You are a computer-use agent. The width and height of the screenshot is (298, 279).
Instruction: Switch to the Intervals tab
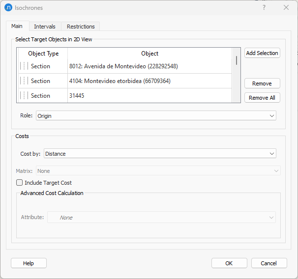tap(45, 27)
